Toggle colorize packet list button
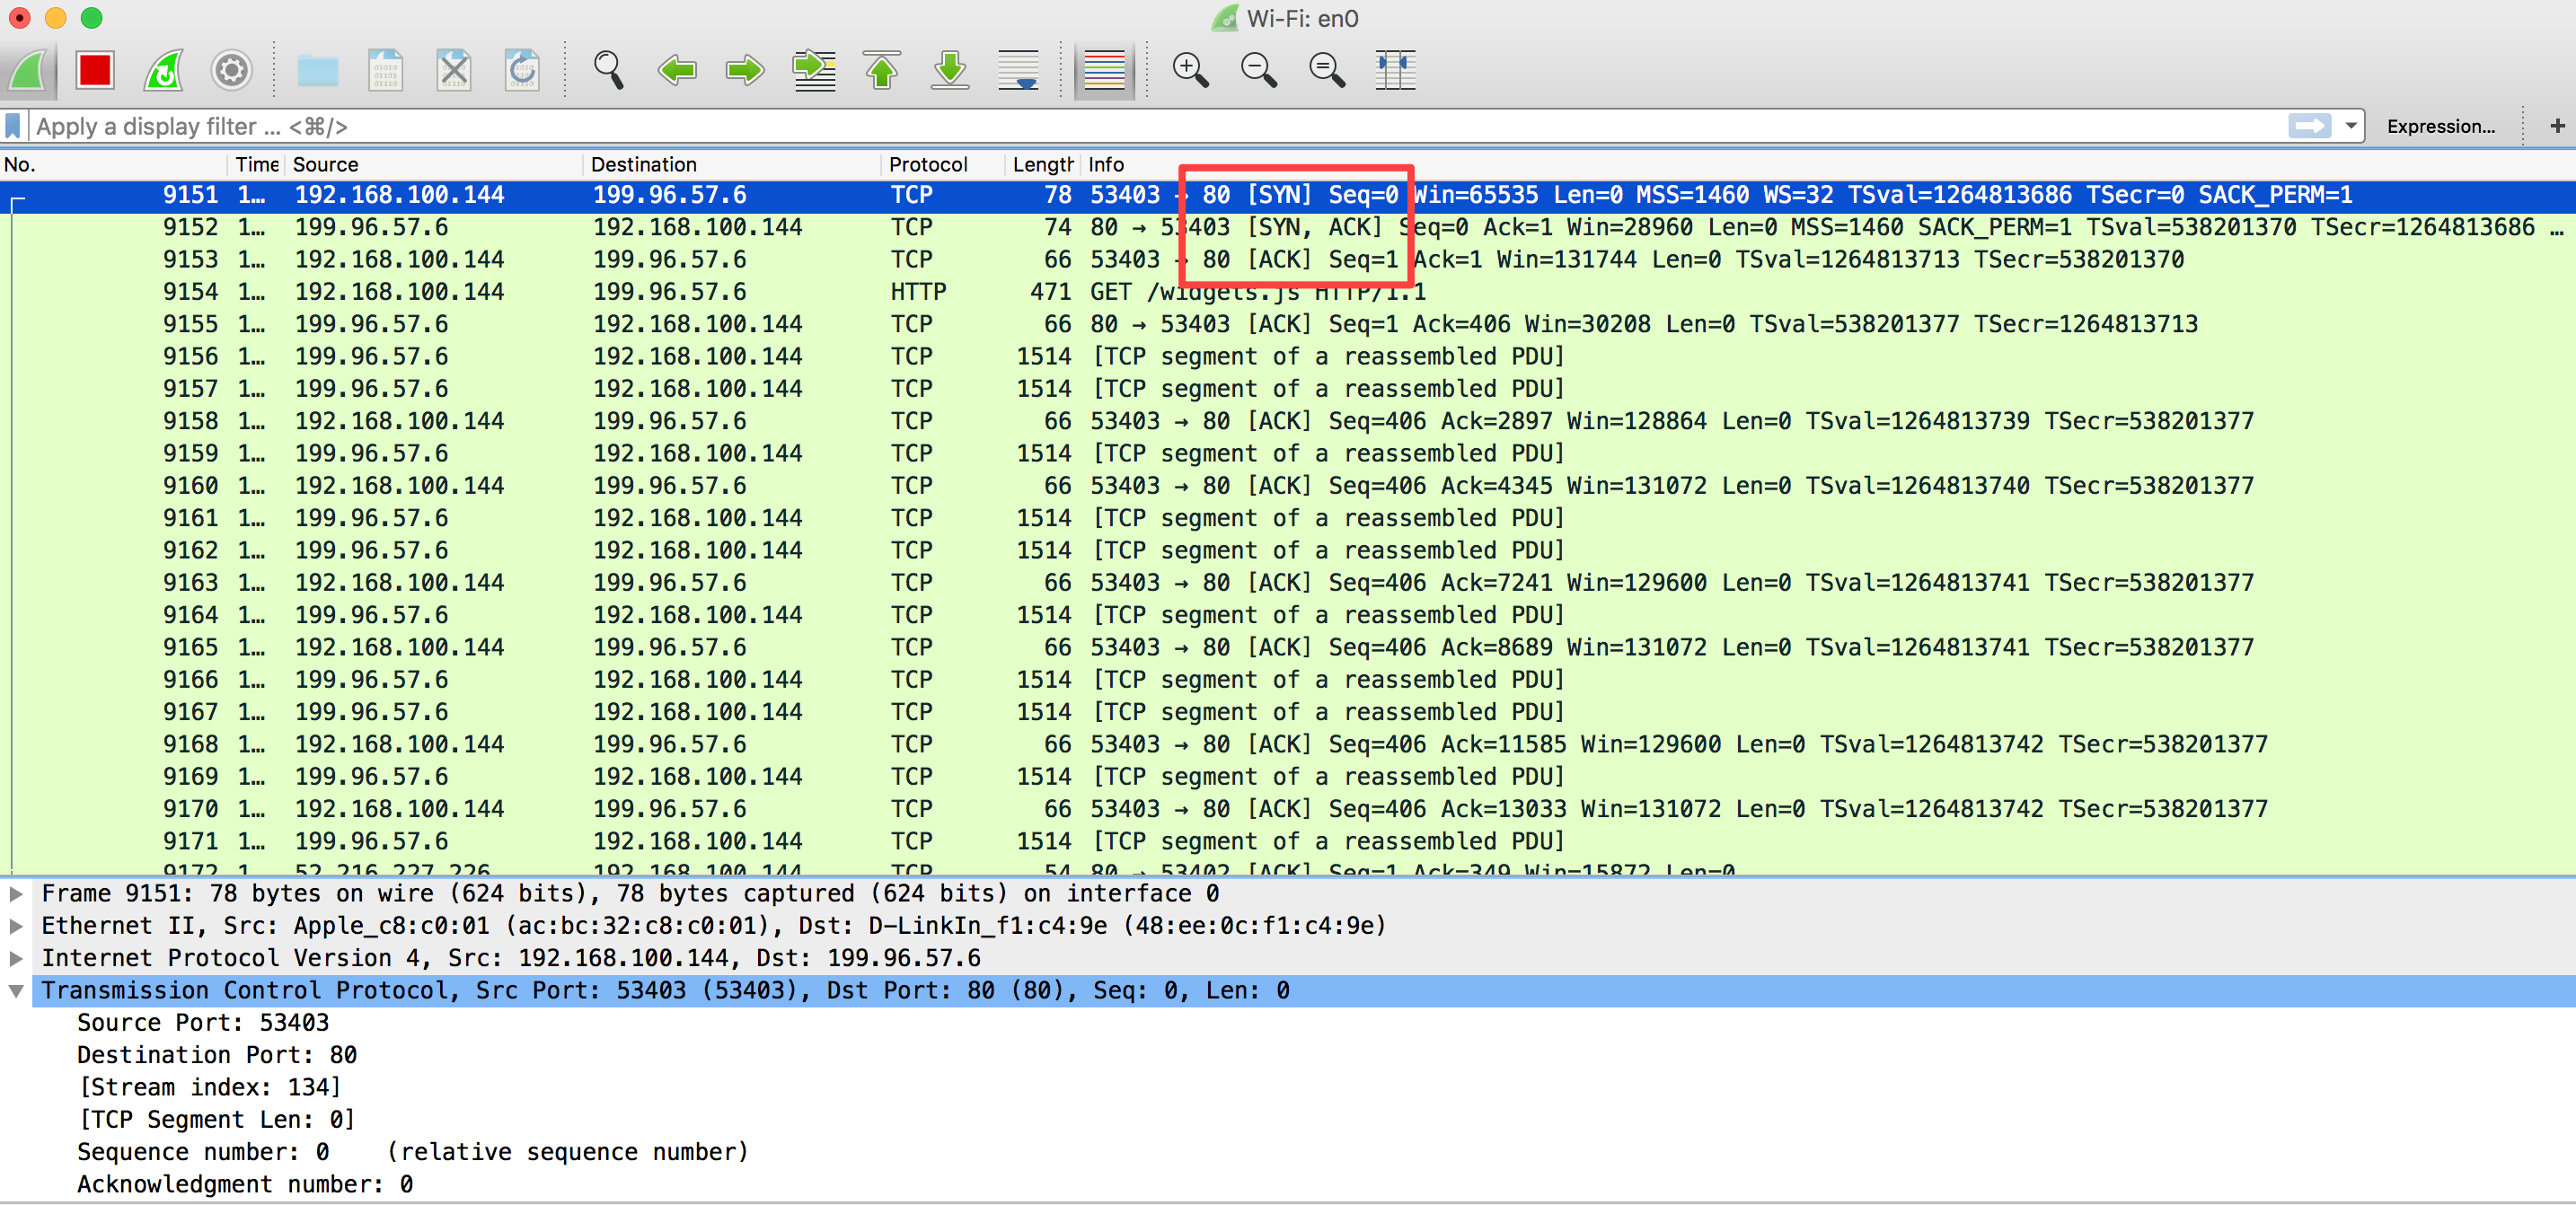The image size is (2576, 1205). pyautogui.click(x=1104, y=70)
